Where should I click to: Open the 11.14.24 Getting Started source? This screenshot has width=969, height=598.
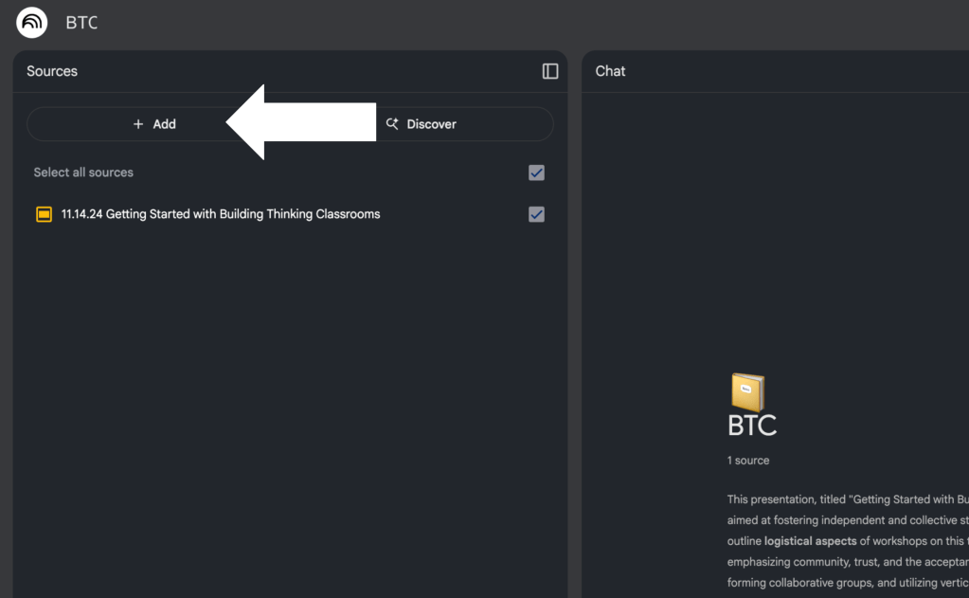[221, 214]
